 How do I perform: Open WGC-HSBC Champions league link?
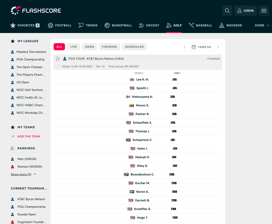(31, 105)
